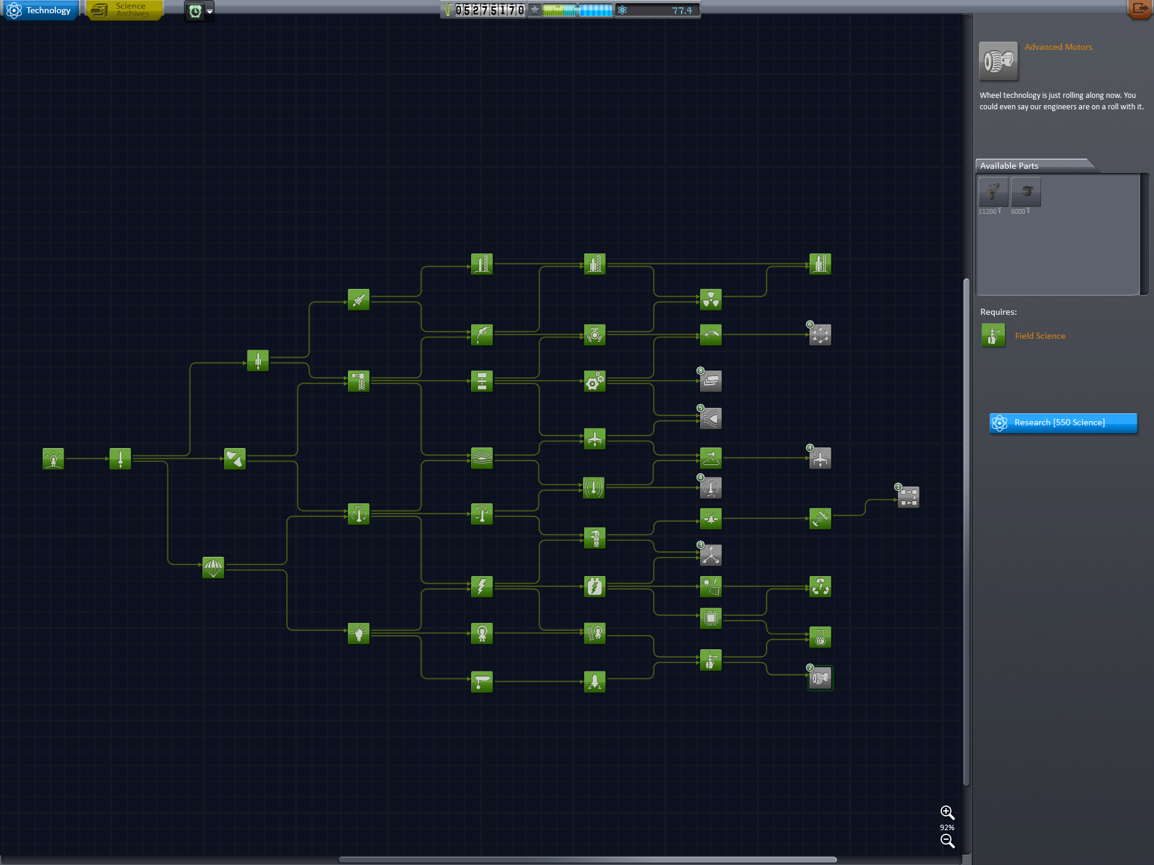
Task: Open the recycling-arrows electrics node
Action: click(820, 586)
